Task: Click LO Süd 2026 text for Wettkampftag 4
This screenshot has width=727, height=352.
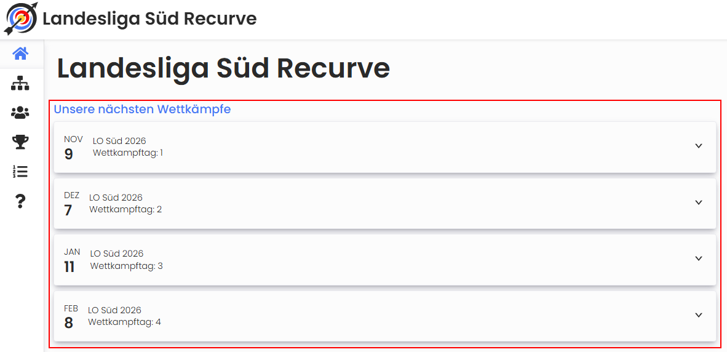Action: point(114,310)
